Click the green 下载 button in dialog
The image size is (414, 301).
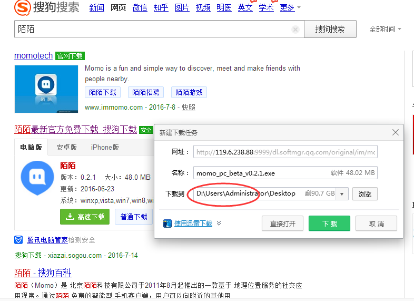point(330,224)
